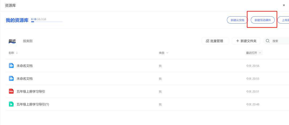Click the cloud icon of second 未命名文档
This screenshot has width=289, height=125.
(x=11, y=78)
